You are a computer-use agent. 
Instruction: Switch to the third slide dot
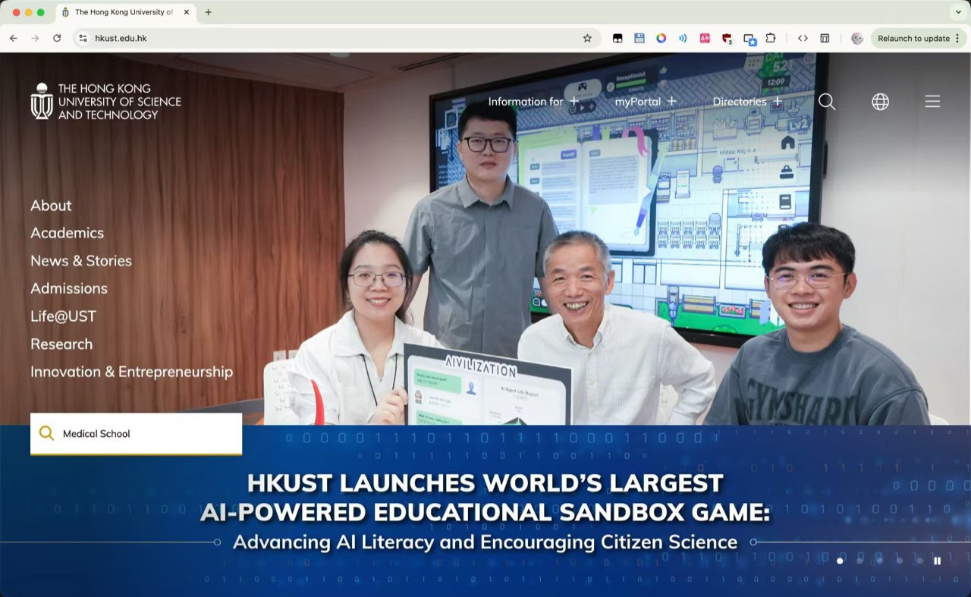click(x=879, y=561)
